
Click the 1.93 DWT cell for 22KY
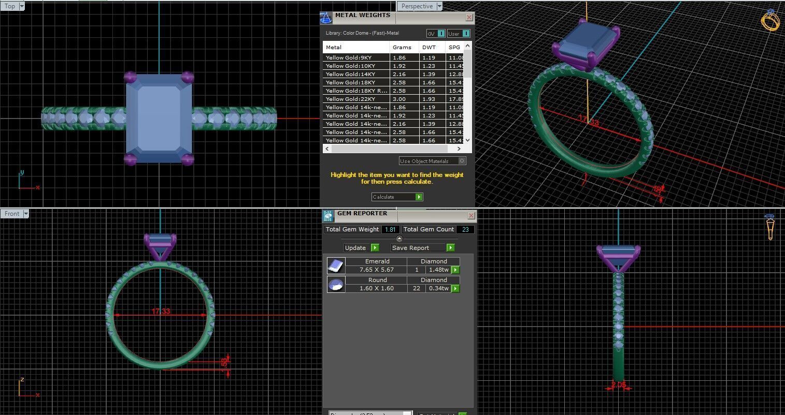(x=432, y=99)
